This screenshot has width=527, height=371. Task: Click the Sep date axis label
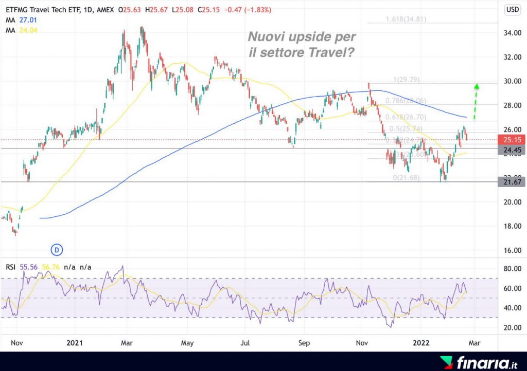pos(304,343)
